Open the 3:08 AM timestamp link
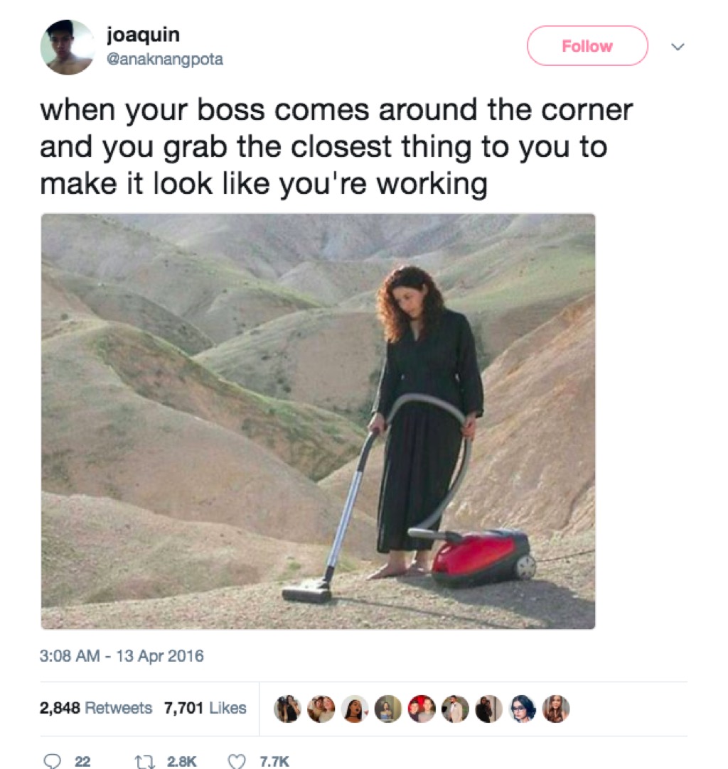Viewport: 728px width, 769px height. click(122, 655)
